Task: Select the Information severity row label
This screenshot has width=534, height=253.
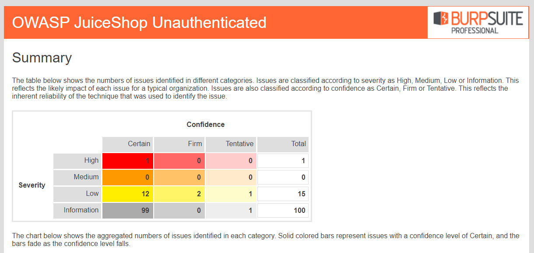Action: pyautogui.click(x=77, y=210)
